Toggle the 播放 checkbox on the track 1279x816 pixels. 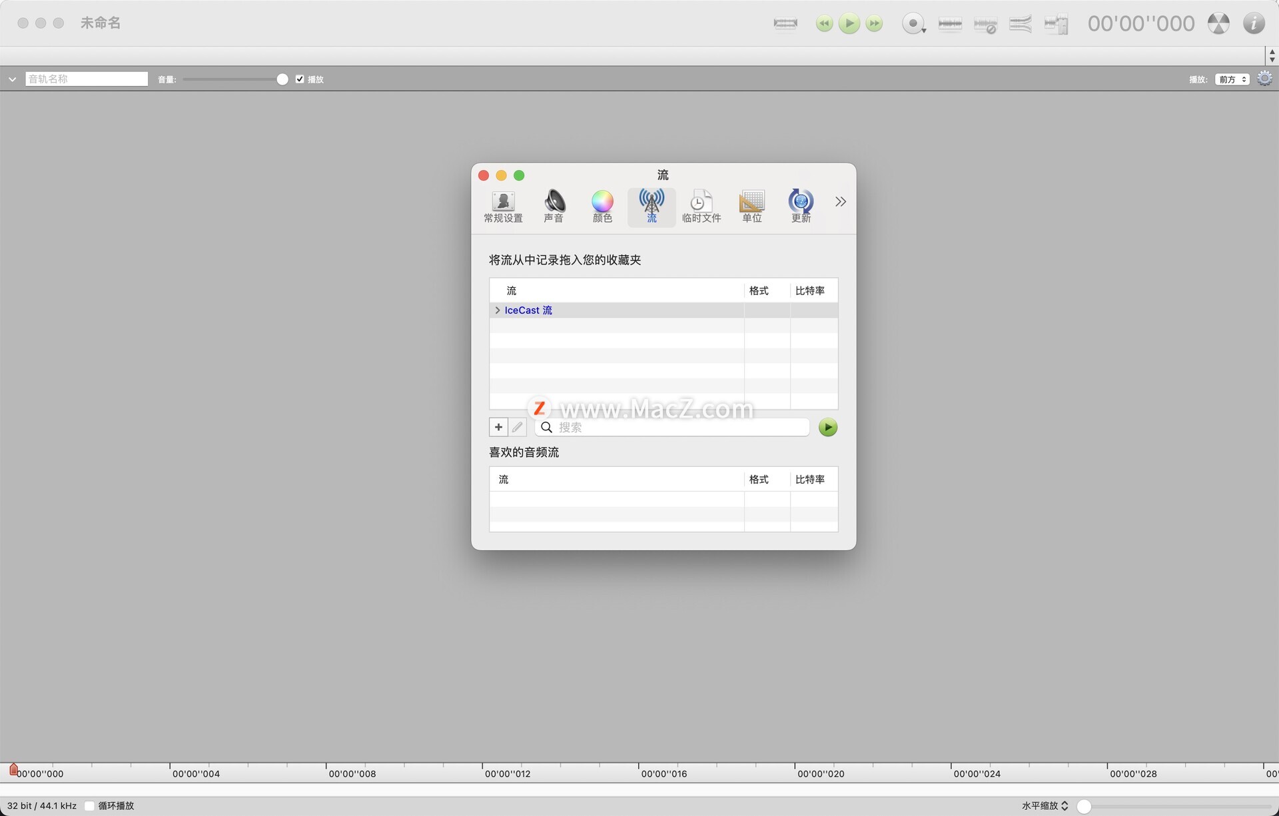point(300,79)
